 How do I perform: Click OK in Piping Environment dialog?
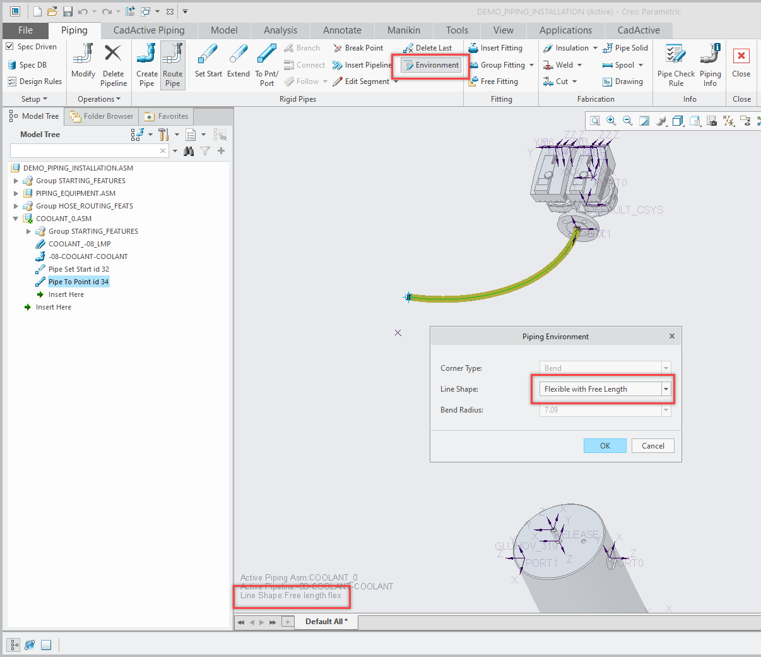(605, 446)
